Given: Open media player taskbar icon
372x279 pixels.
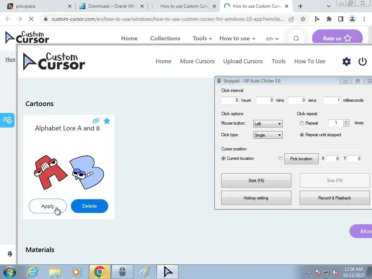Looking at the screenshot, I should coord(77,272).
